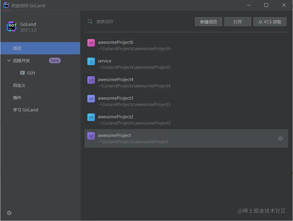293x221 pixels.
Task: Collapse the 远程开发 section chevron
Action: (x=9, y=60)
